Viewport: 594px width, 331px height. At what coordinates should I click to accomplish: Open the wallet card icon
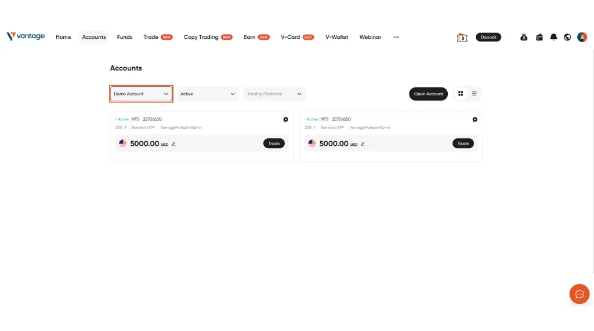click(x=539, y=37)
